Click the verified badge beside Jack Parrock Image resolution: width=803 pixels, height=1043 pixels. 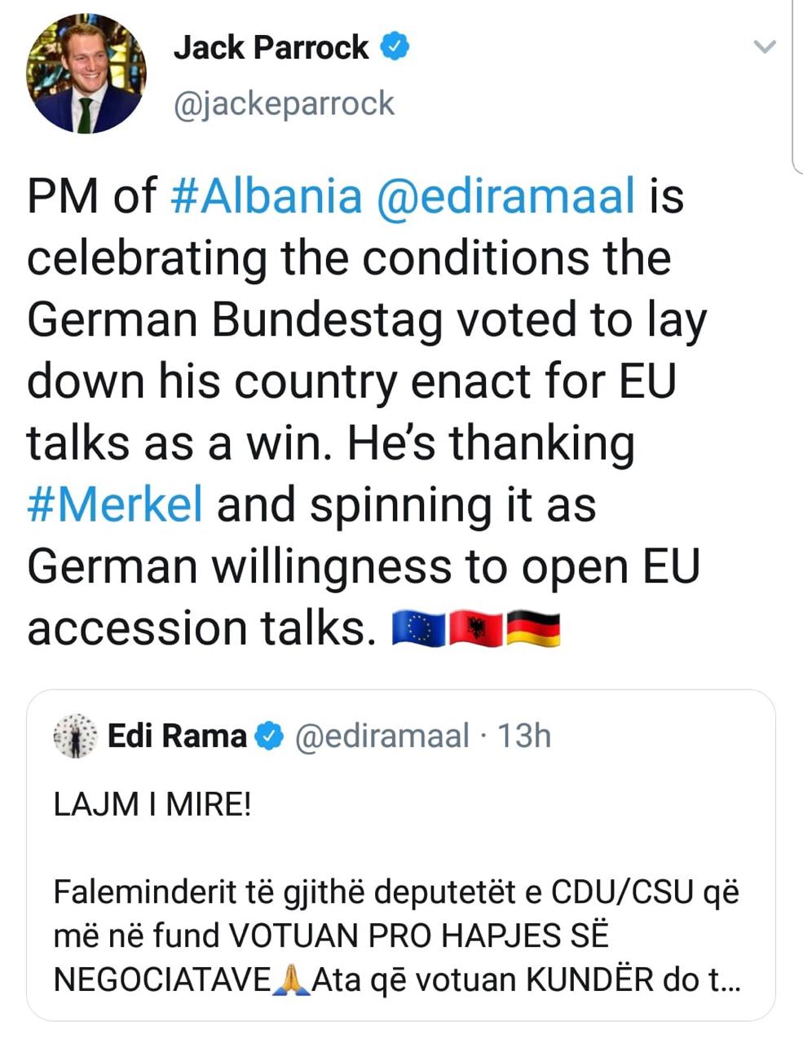[395, 47]
